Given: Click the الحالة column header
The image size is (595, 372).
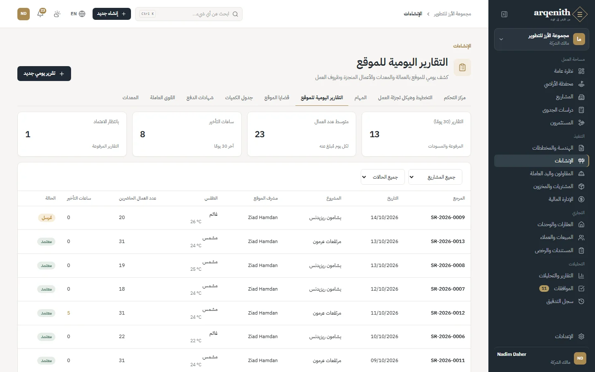Looking at the screenshot, I should click(50, 198).
